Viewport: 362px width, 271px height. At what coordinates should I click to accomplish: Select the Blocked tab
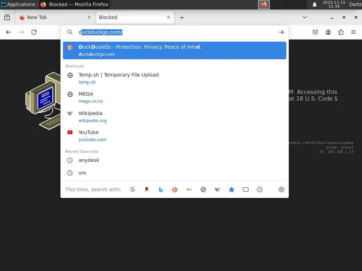click(135, 17)
